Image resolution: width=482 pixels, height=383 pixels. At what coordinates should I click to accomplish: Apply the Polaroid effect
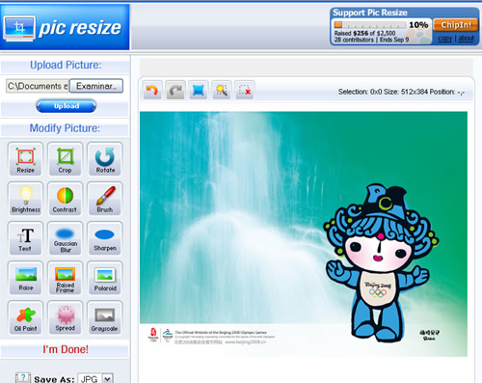coord(105,278)
